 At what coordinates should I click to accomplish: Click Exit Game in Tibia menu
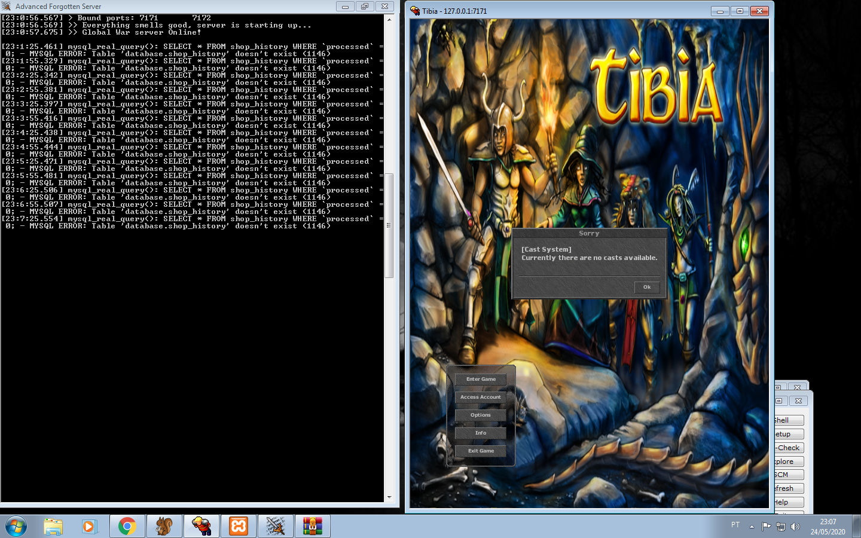coord(481,451)
